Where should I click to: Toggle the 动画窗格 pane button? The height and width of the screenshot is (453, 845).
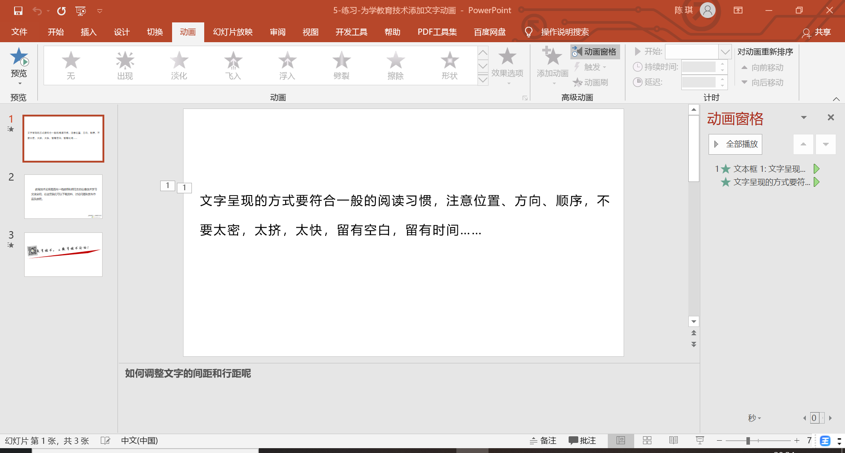click(595, 52)
